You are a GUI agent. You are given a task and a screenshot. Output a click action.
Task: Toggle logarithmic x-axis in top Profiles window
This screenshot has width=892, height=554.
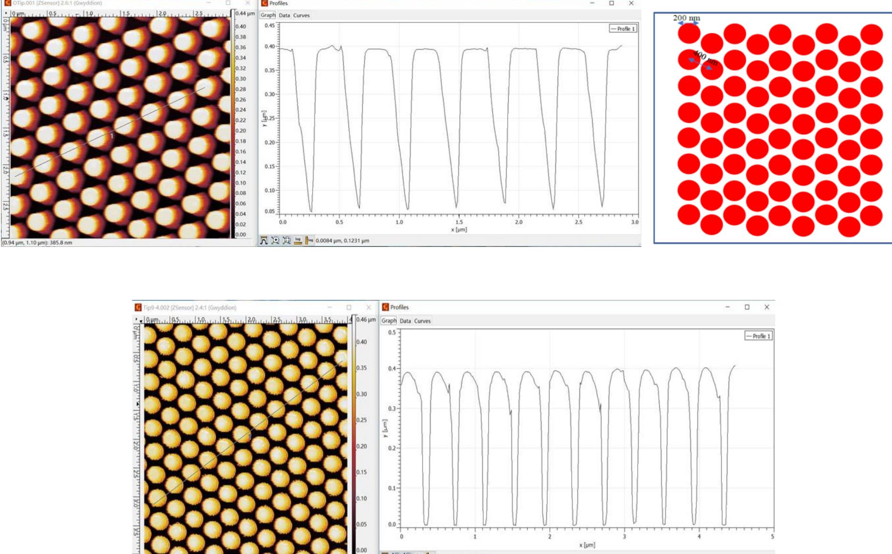[298, 240]
